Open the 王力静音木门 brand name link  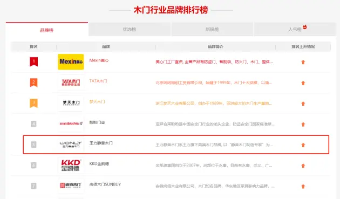pyautogui.click(x=101, y=143)
